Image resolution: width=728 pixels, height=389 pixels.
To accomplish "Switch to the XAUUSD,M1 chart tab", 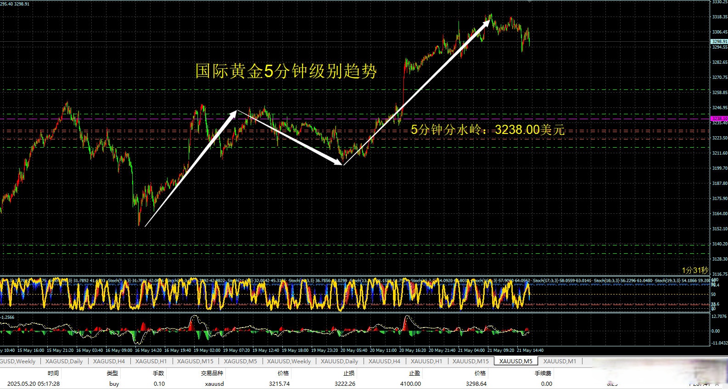I will [560, 361].
